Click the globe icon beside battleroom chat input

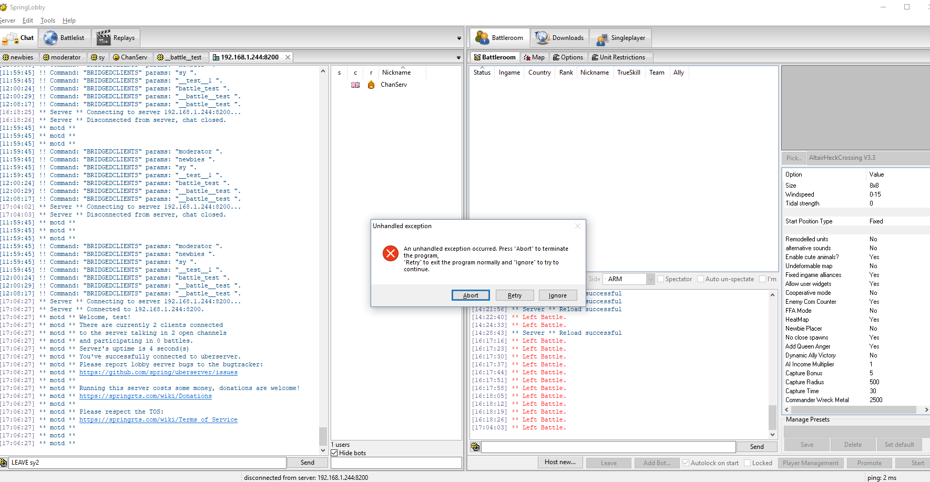click(x=475, y=446)
